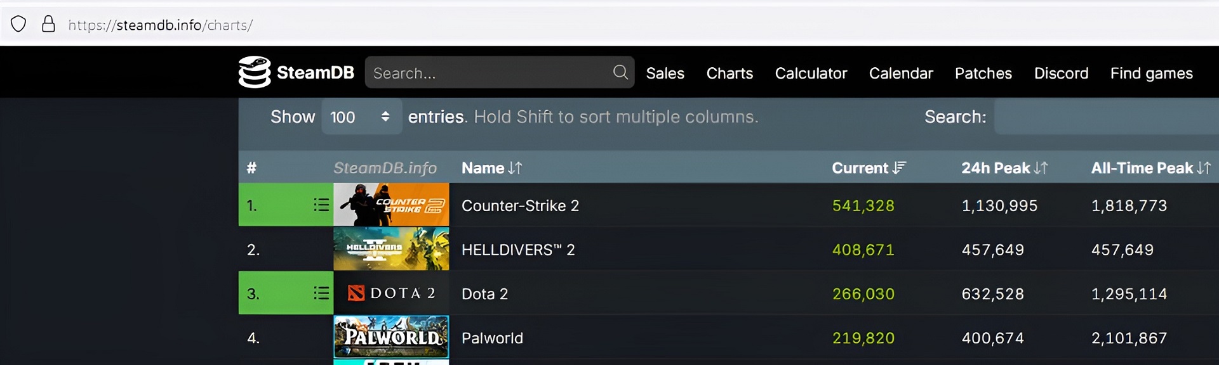Sort by Current players column icon

(x=899, y=168)
